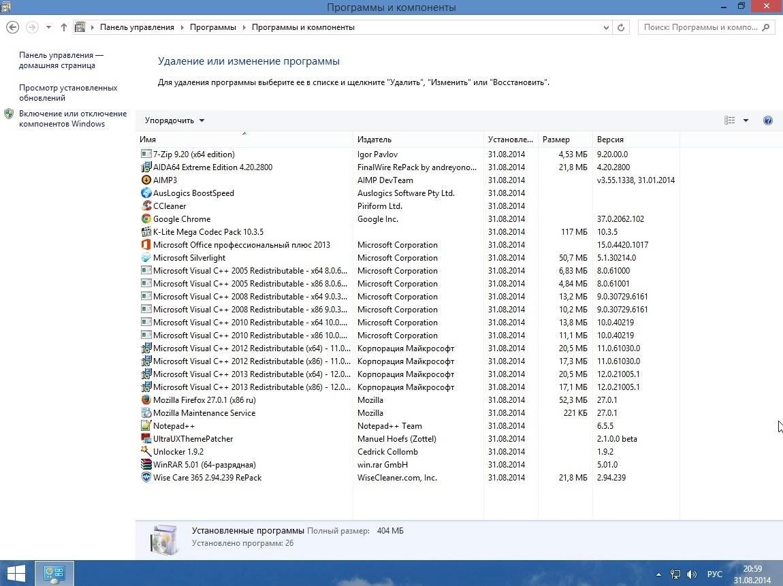This screenshot has height=586, width=783.
Task: Click the Notepad++ icon
Action: tap(146, 426)
